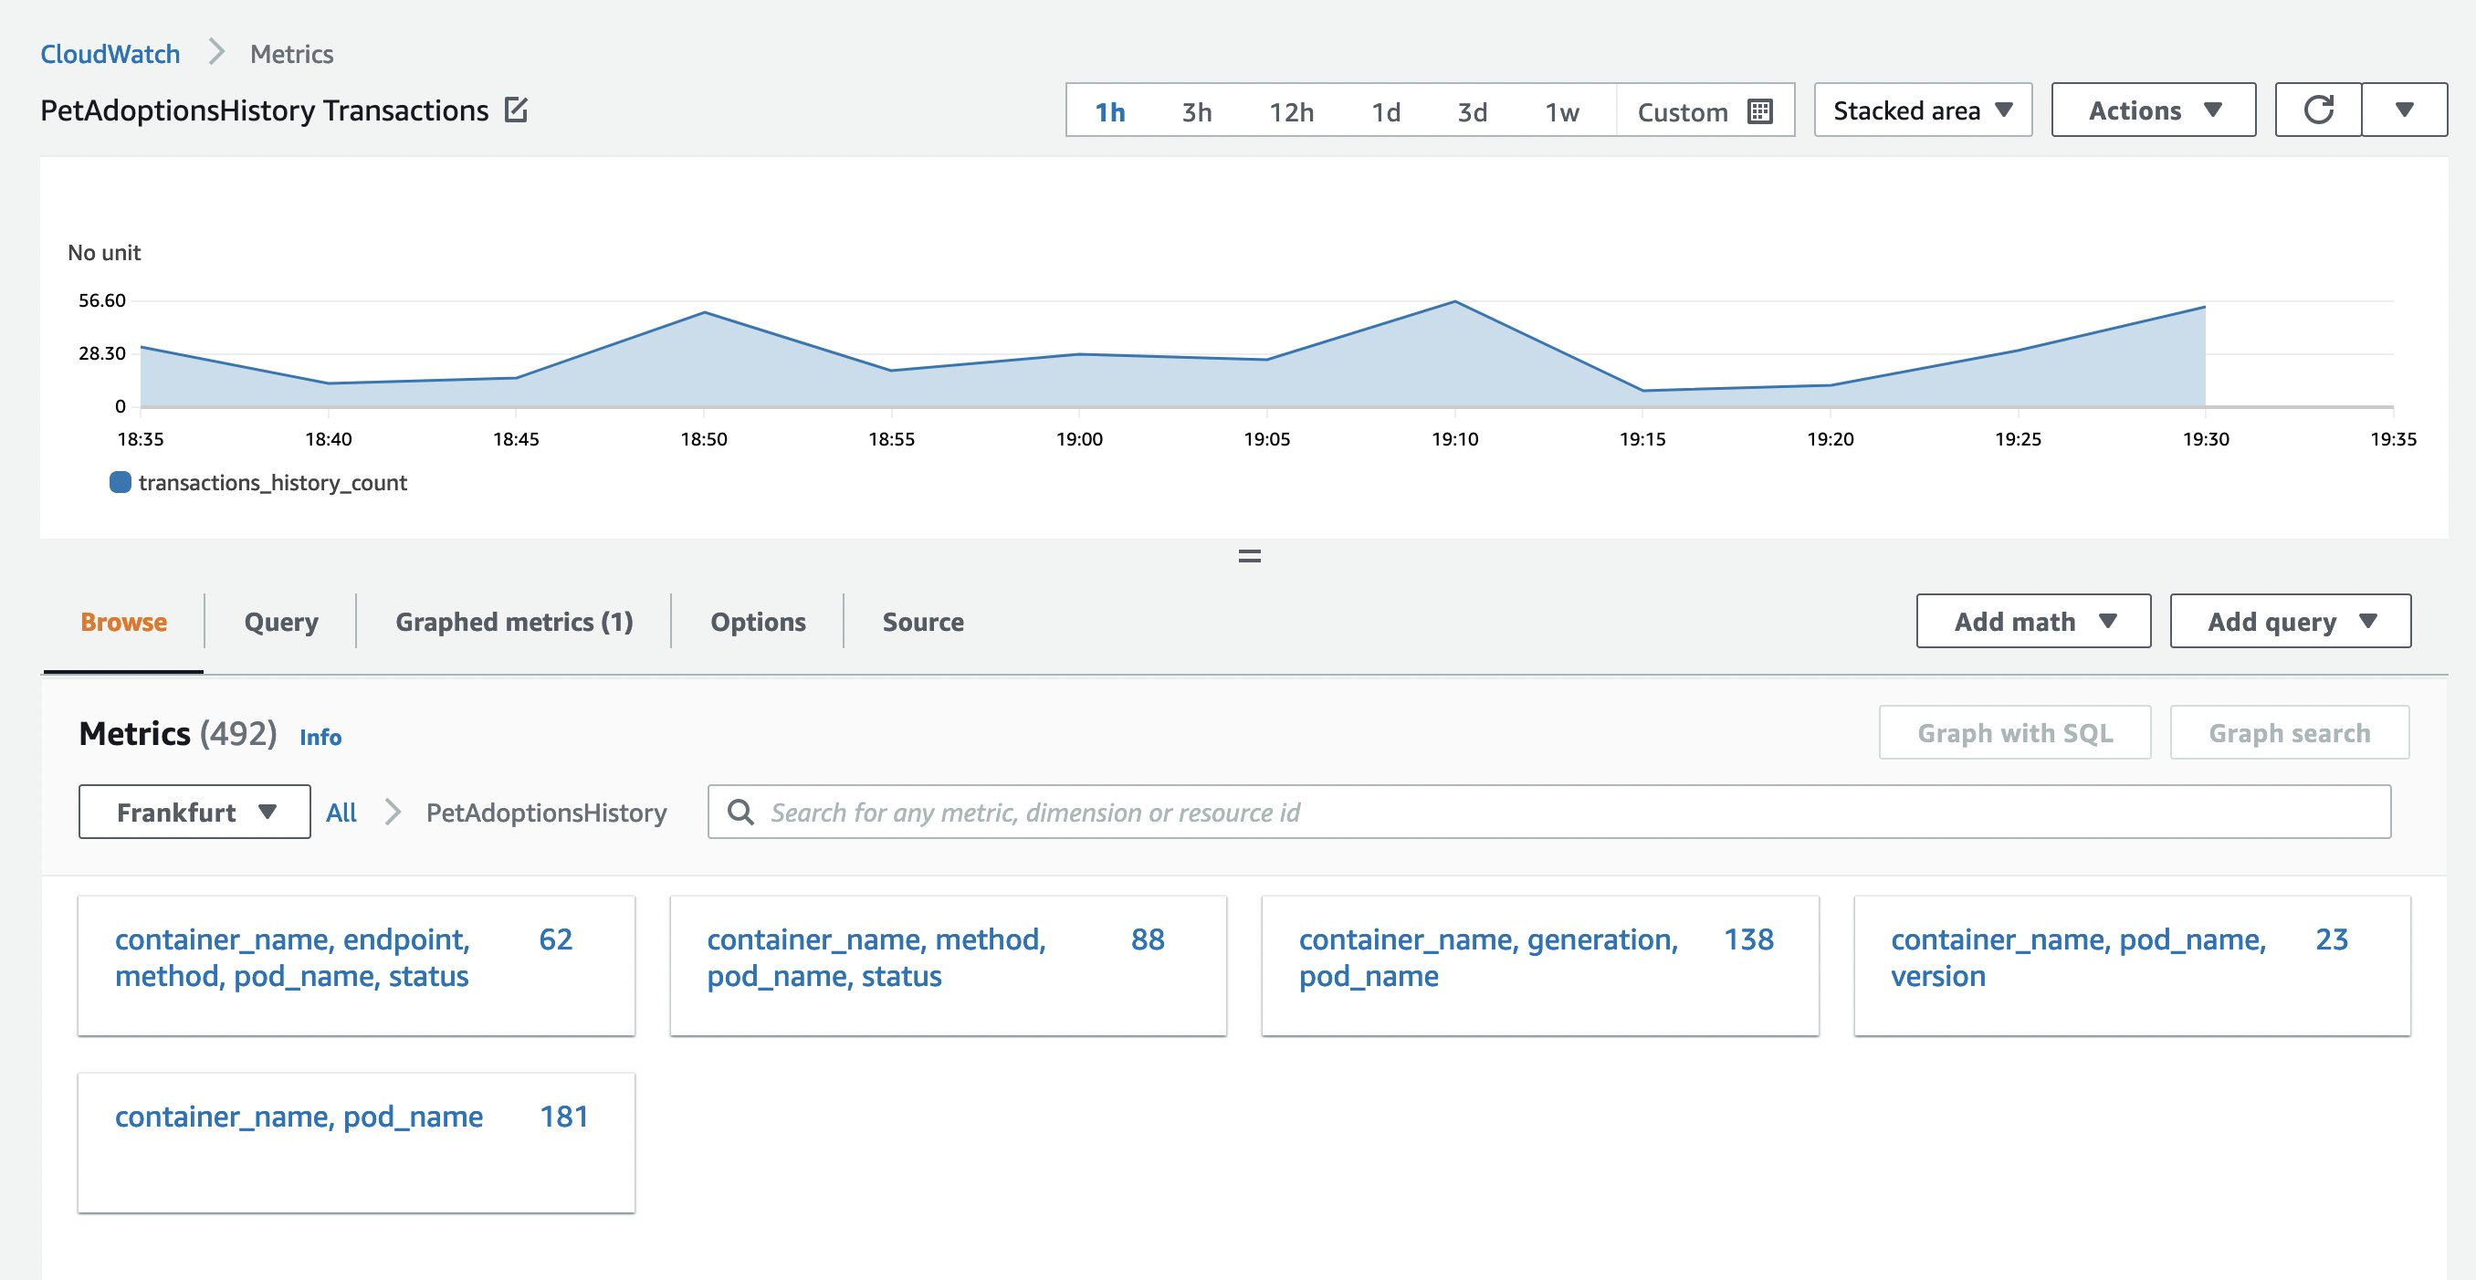Click the pencil icon to rename PetAdoptionsHistory Transactions

518,110
